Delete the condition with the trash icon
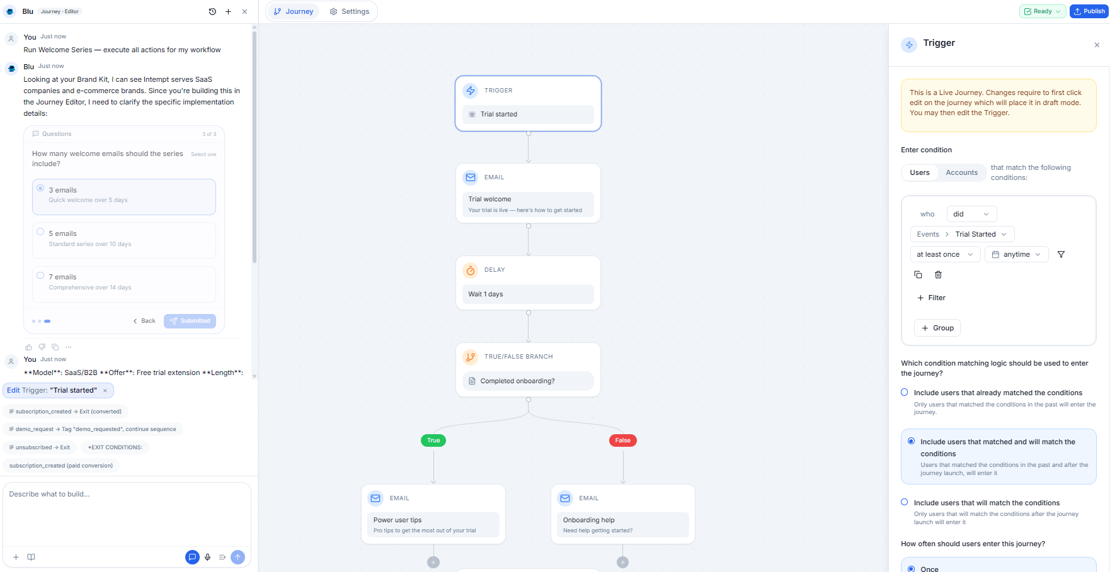Viewport: 1110px width, 572px height. (x=938, y=274)
